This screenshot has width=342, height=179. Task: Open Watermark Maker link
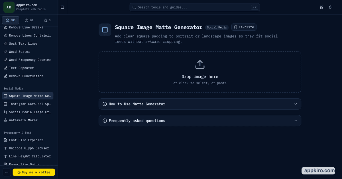pyautogui.click(x=28, y=120)
